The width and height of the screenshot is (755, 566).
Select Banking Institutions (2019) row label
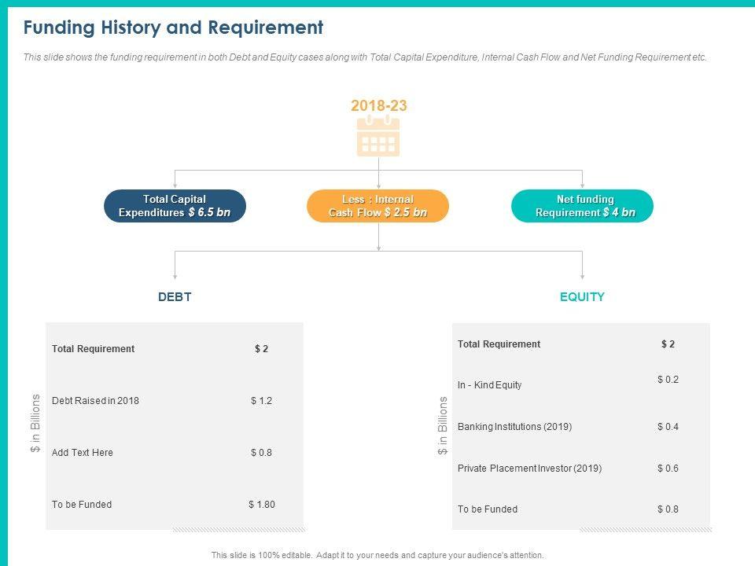click(x=514, y=426)
